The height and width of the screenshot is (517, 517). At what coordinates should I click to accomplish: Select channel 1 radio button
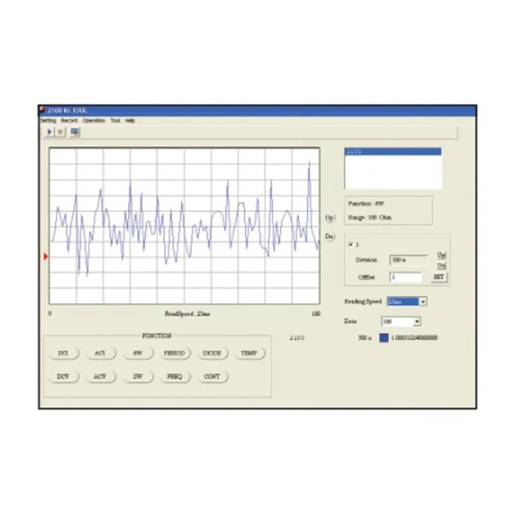(x=351, y=244)
